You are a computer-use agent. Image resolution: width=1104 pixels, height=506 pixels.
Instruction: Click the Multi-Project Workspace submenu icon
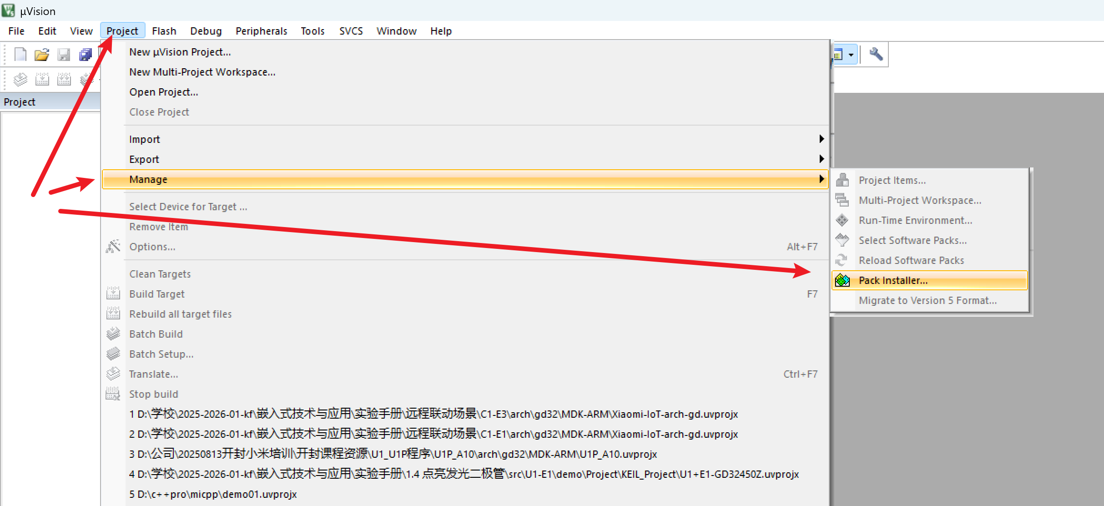tap(842, 200)
